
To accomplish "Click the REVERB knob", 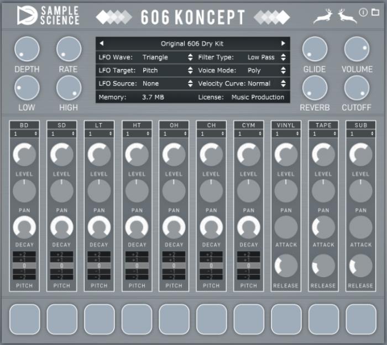I will click(315, 88).
